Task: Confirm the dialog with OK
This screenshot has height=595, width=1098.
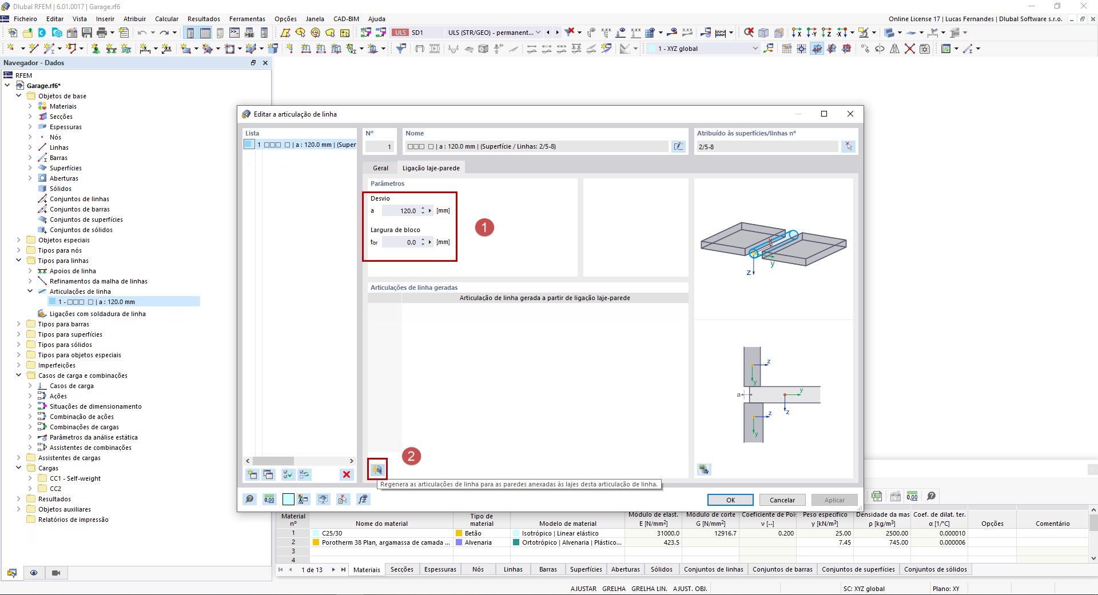Action: (x=730, y=500)
